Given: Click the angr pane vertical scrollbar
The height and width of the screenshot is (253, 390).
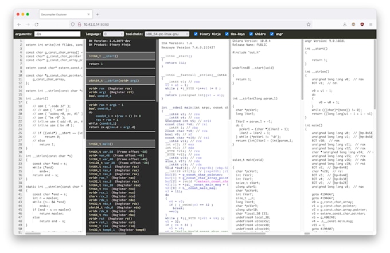Looking at the screenshot, I should click(x=375, y=74).
